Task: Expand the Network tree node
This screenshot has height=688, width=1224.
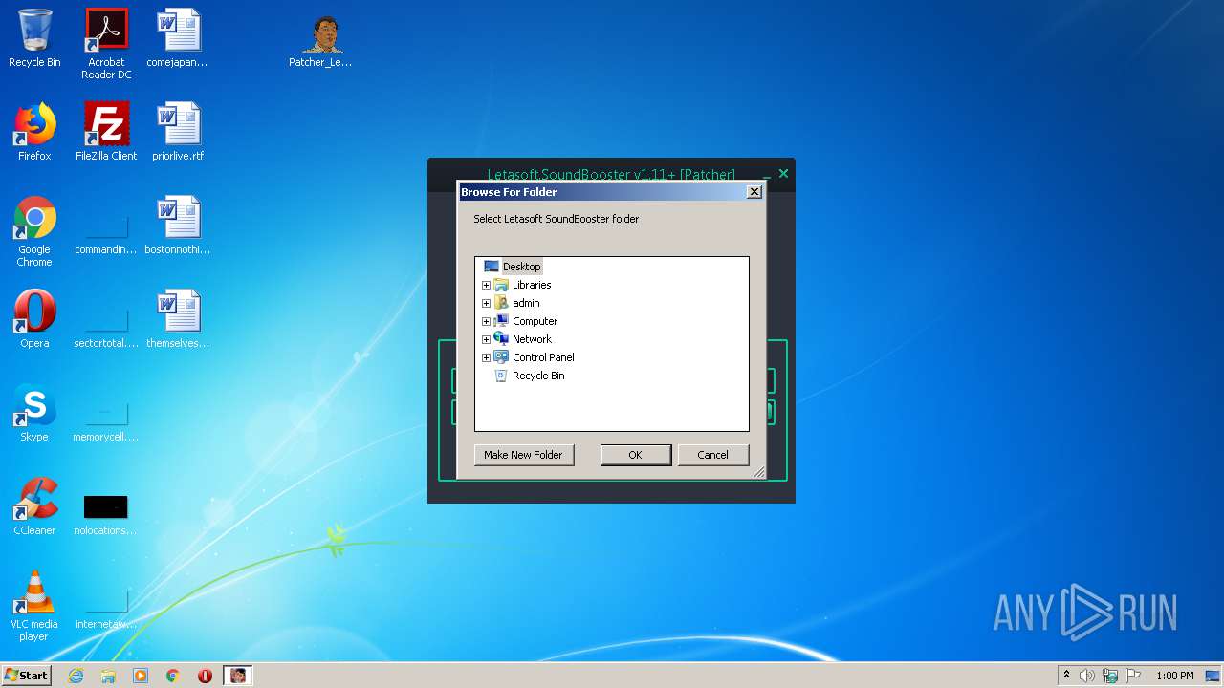Action: [486, 339]
